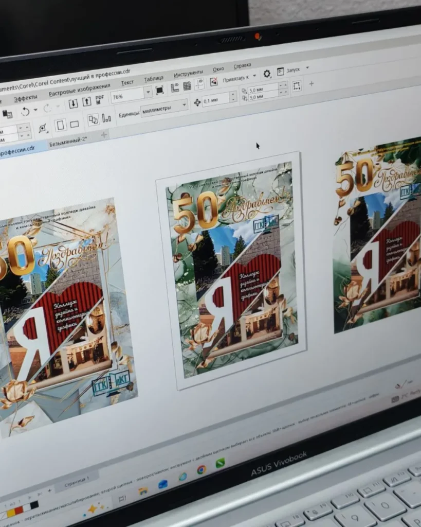Select landscape page orientation
The width and height of the screenshot is (421, 527).
[75, 124]
